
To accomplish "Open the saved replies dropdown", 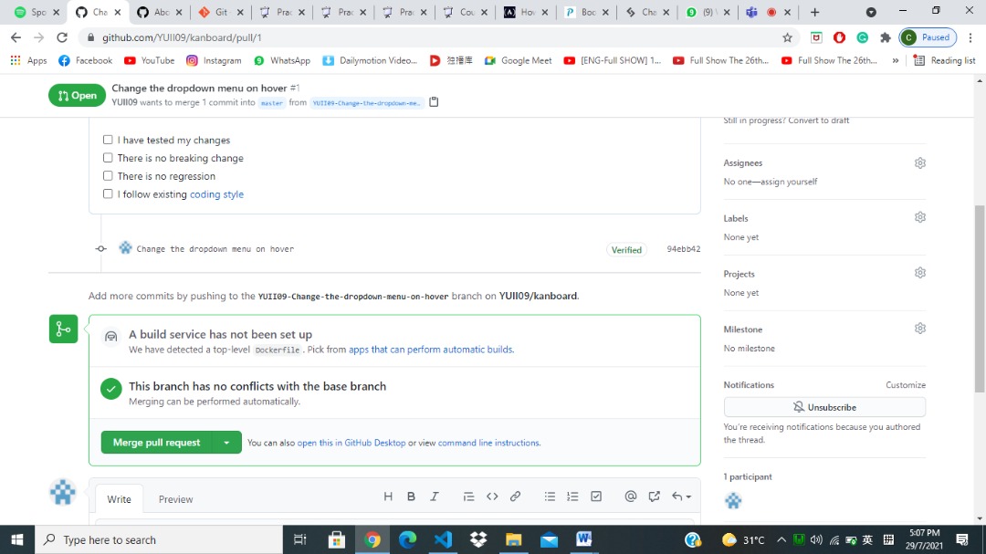I will 679,496.
